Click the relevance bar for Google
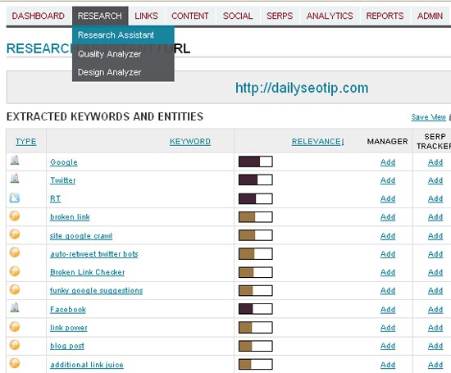Viewport: 451px width, 373px height. click(255, 161)
